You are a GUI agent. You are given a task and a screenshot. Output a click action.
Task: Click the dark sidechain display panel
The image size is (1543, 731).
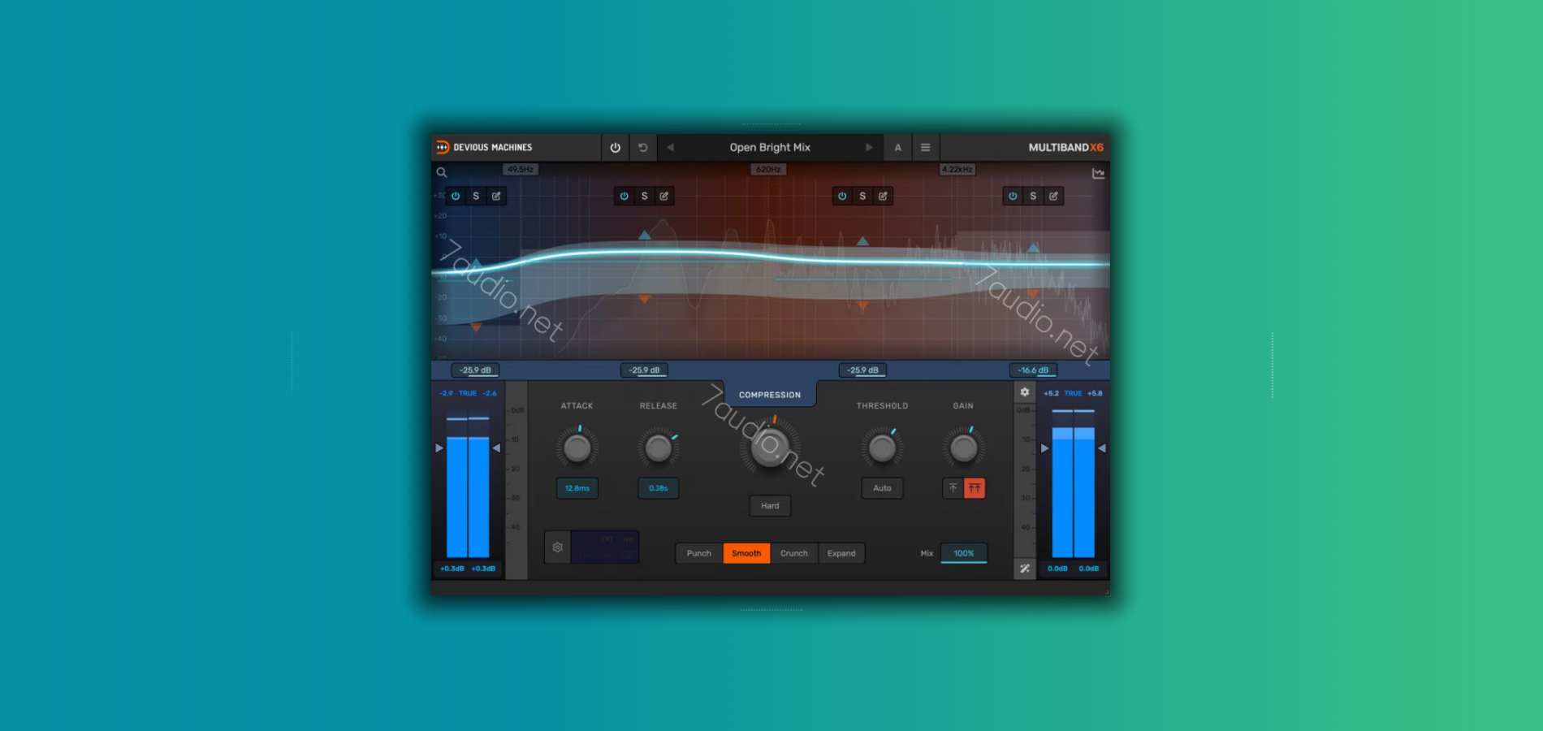click(x=605, y=547)
